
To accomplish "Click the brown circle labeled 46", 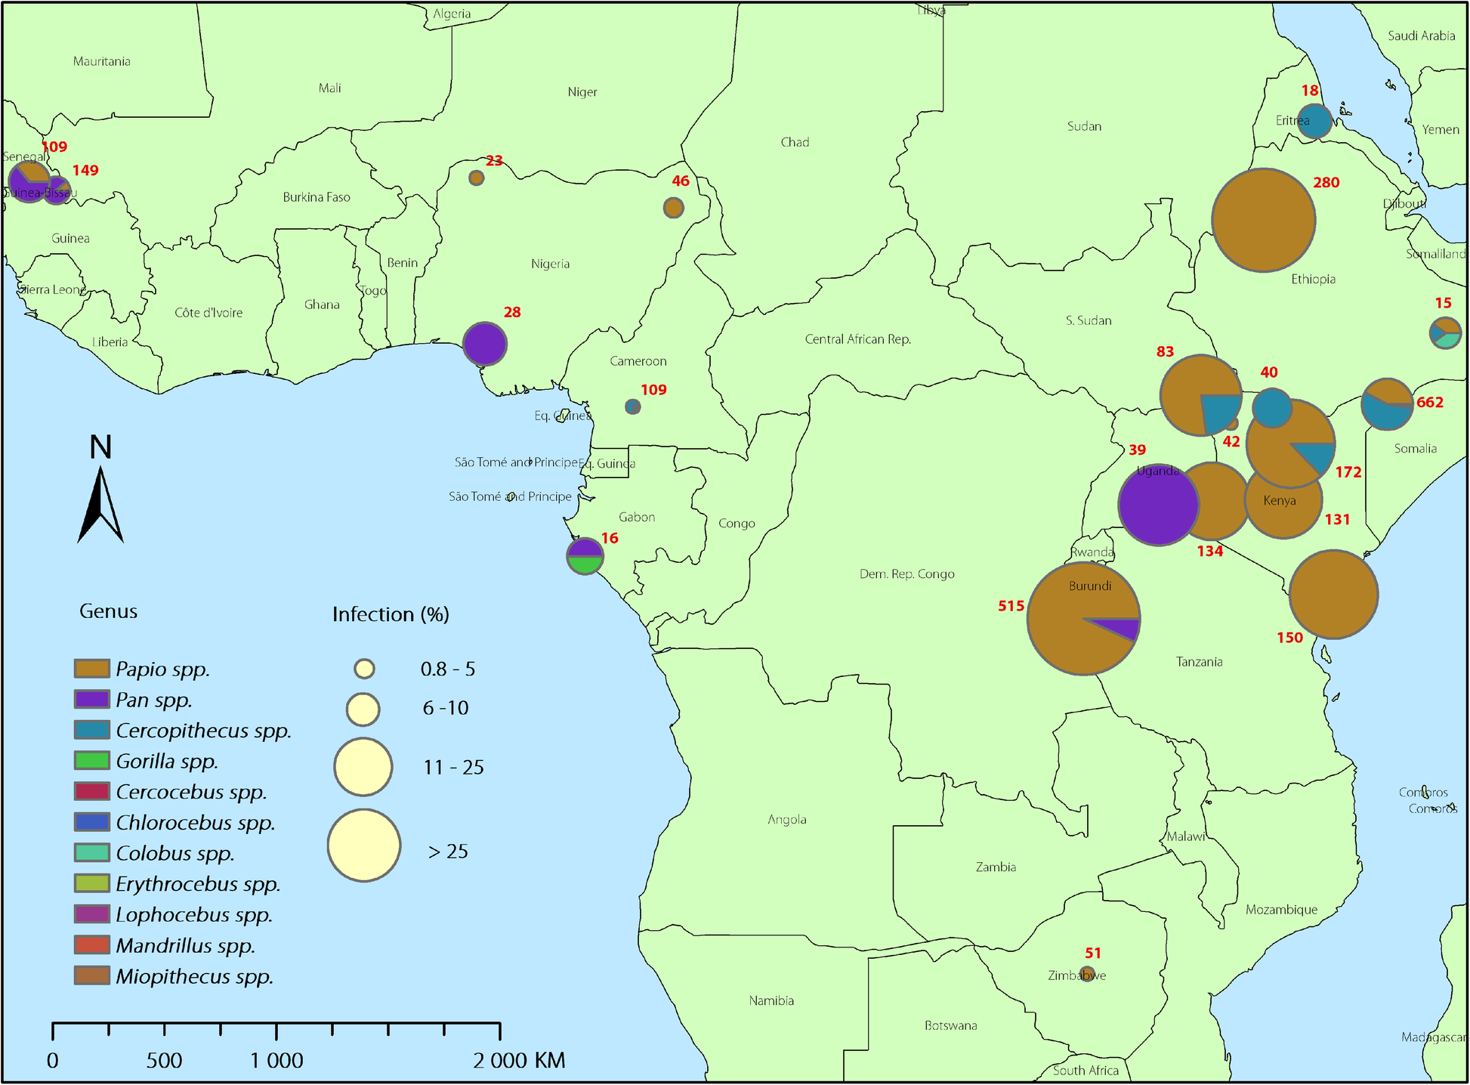I will click(x=674, y=207).
